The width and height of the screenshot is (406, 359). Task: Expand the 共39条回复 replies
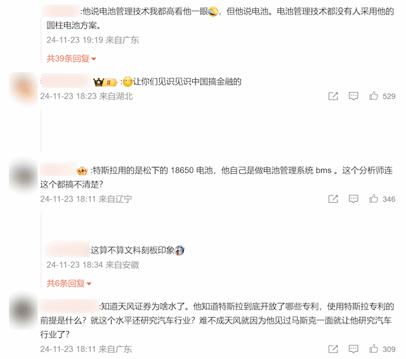point(71,58)
